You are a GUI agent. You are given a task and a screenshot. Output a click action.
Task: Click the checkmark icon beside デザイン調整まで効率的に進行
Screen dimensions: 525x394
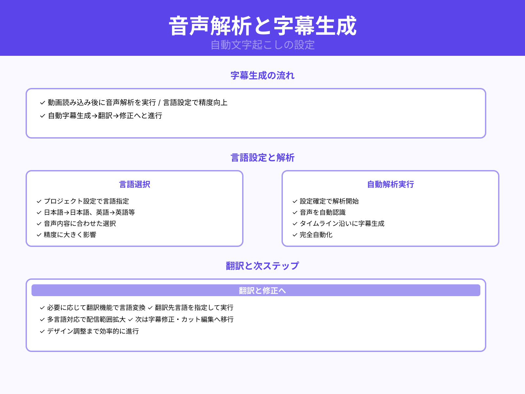pos(42,331)
